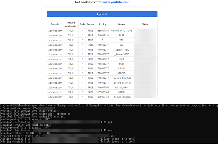Click FALSE secure value in APISID row
Image resolution: width=218 pixels, height=144 pixels.
(90, 68)
